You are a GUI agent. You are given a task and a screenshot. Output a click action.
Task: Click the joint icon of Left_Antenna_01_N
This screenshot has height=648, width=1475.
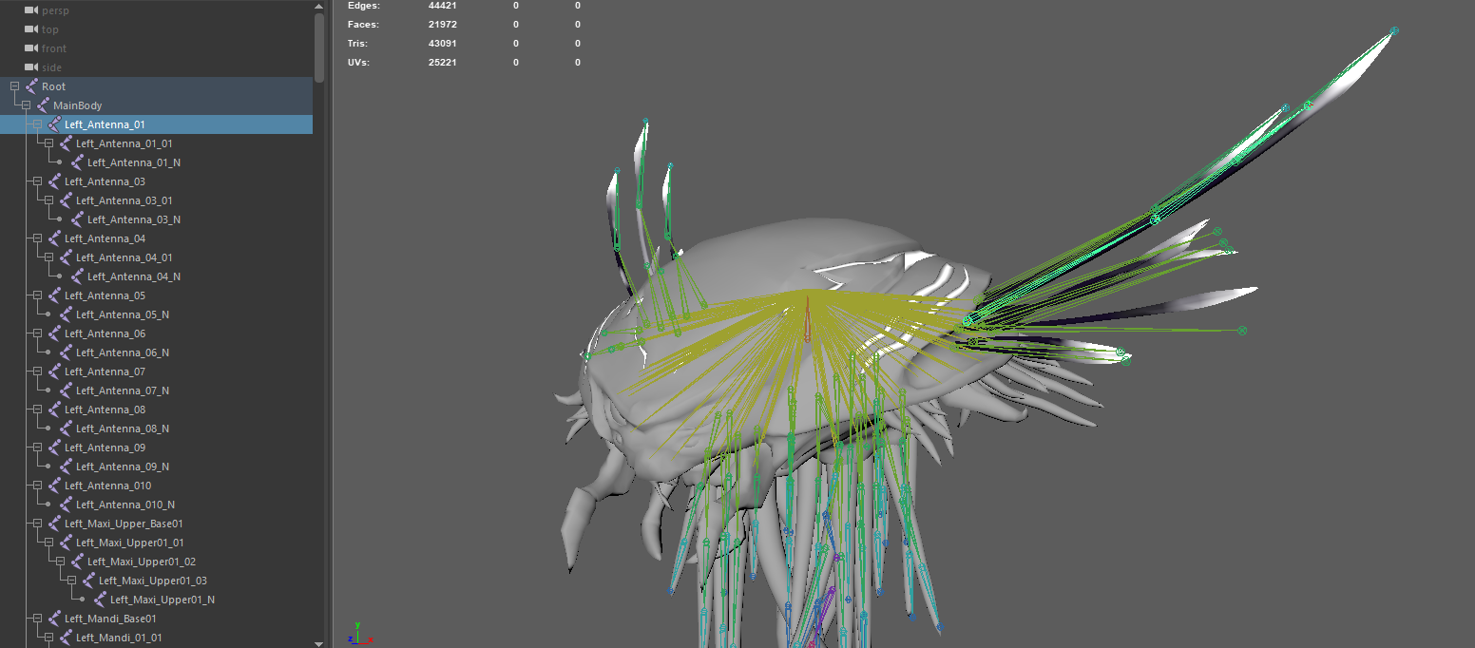tap(77, 162)
